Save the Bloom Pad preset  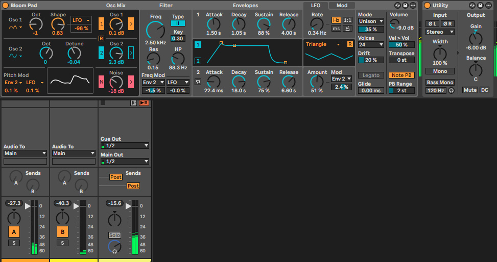click(x=405, y=6)
